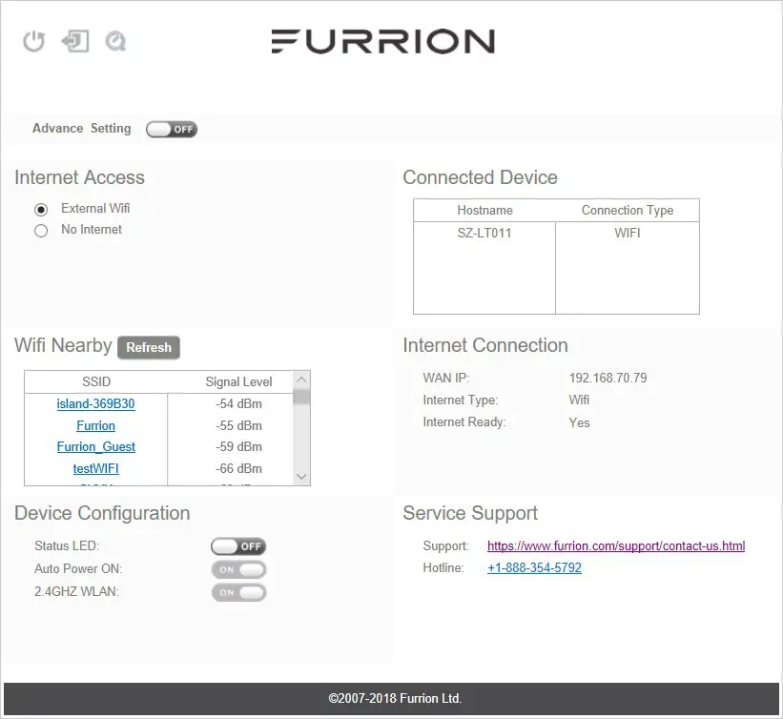The image size is (783, 719).
Task: Click the Refresh button for Wifi Nearby
Action: [148, 347]
